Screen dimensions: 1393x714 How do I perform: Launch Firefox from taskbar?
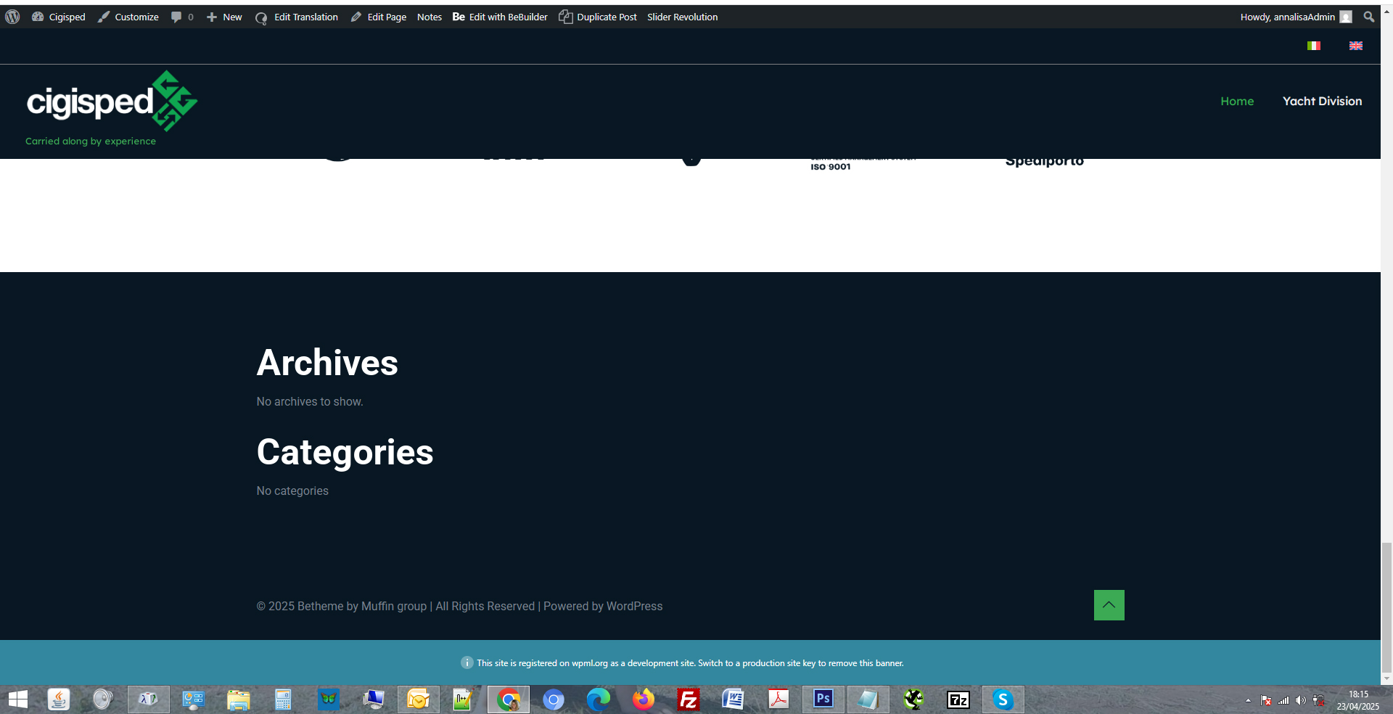(644, 699)
